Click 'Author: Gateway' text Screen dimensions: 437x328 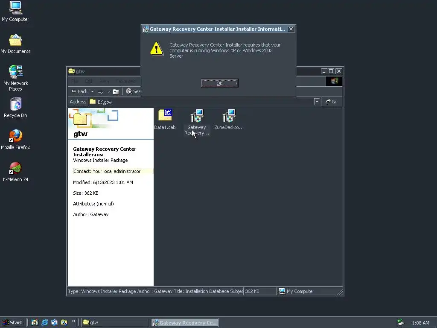(x=91, y=214)
